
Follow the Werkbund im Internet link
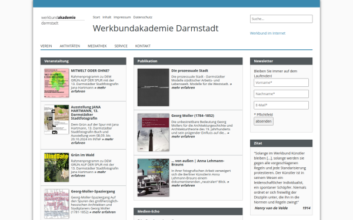pos(268,33)
